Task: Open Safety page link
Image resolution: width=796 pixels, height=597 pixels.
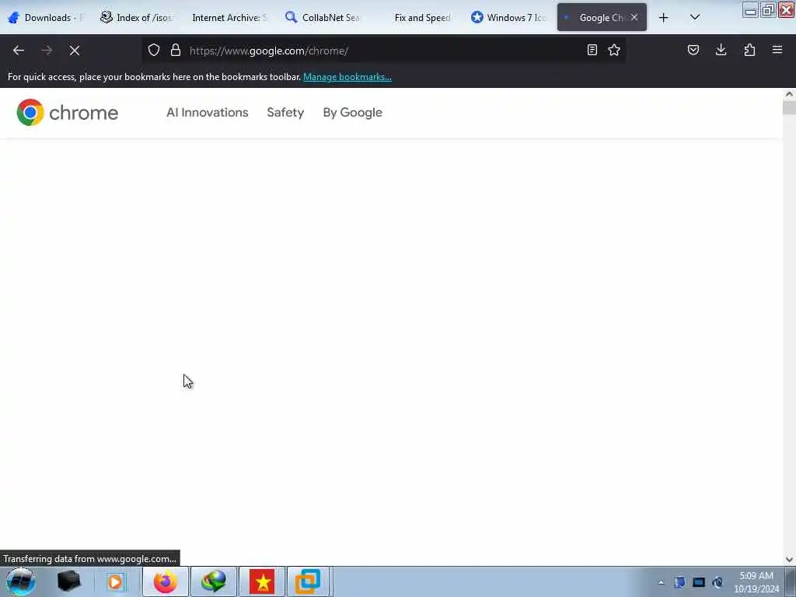Action: tap(285, 112)
